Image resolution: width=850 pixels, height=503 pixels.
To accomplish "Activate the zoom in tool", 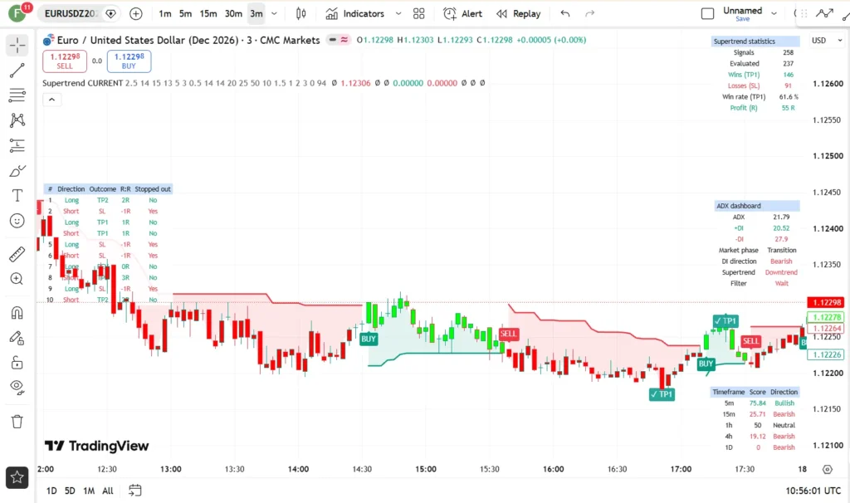I will tap(17, 279).
